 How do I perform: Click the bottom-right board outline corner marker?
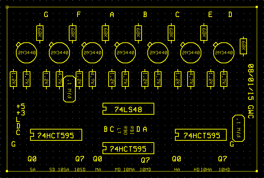tap(256, 170)
